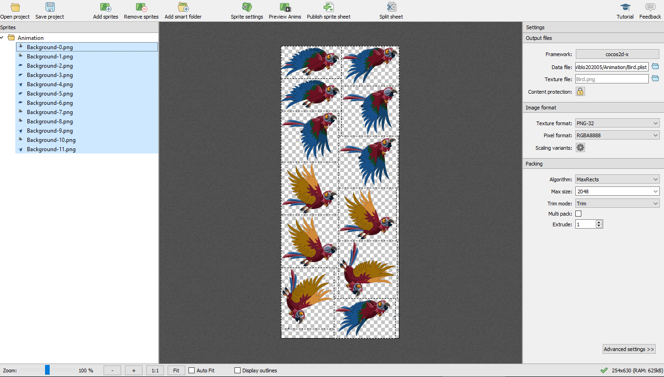Select Background-1.png in sprite list
The width and height of the screenshot is (664, 377).
(87, 57)
